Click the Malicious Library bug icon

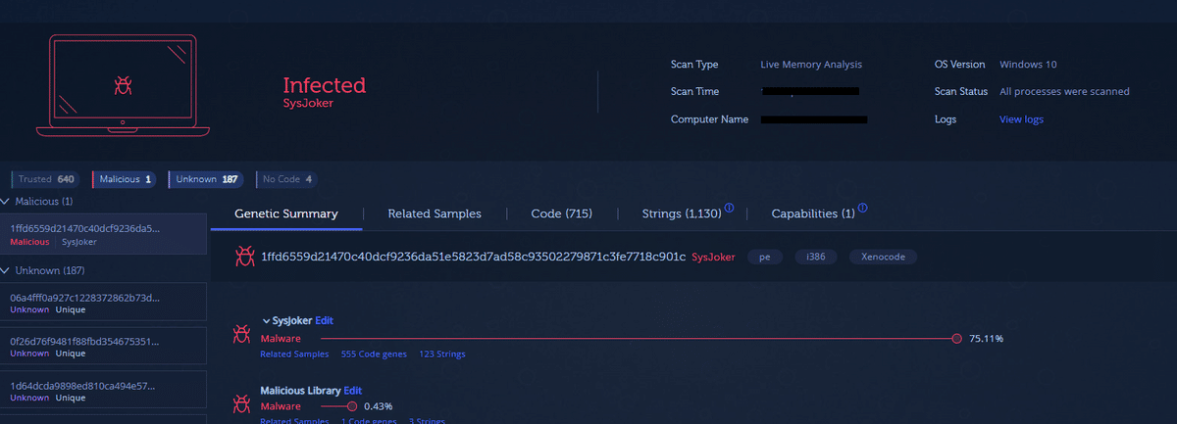241,401
